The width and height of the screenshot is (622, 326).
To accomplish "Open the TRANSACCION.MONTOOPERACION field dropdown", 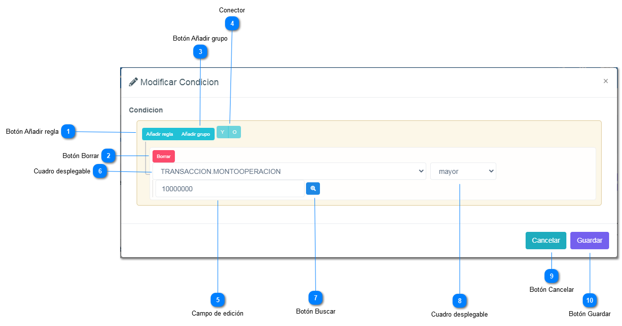I will point(289,171).
